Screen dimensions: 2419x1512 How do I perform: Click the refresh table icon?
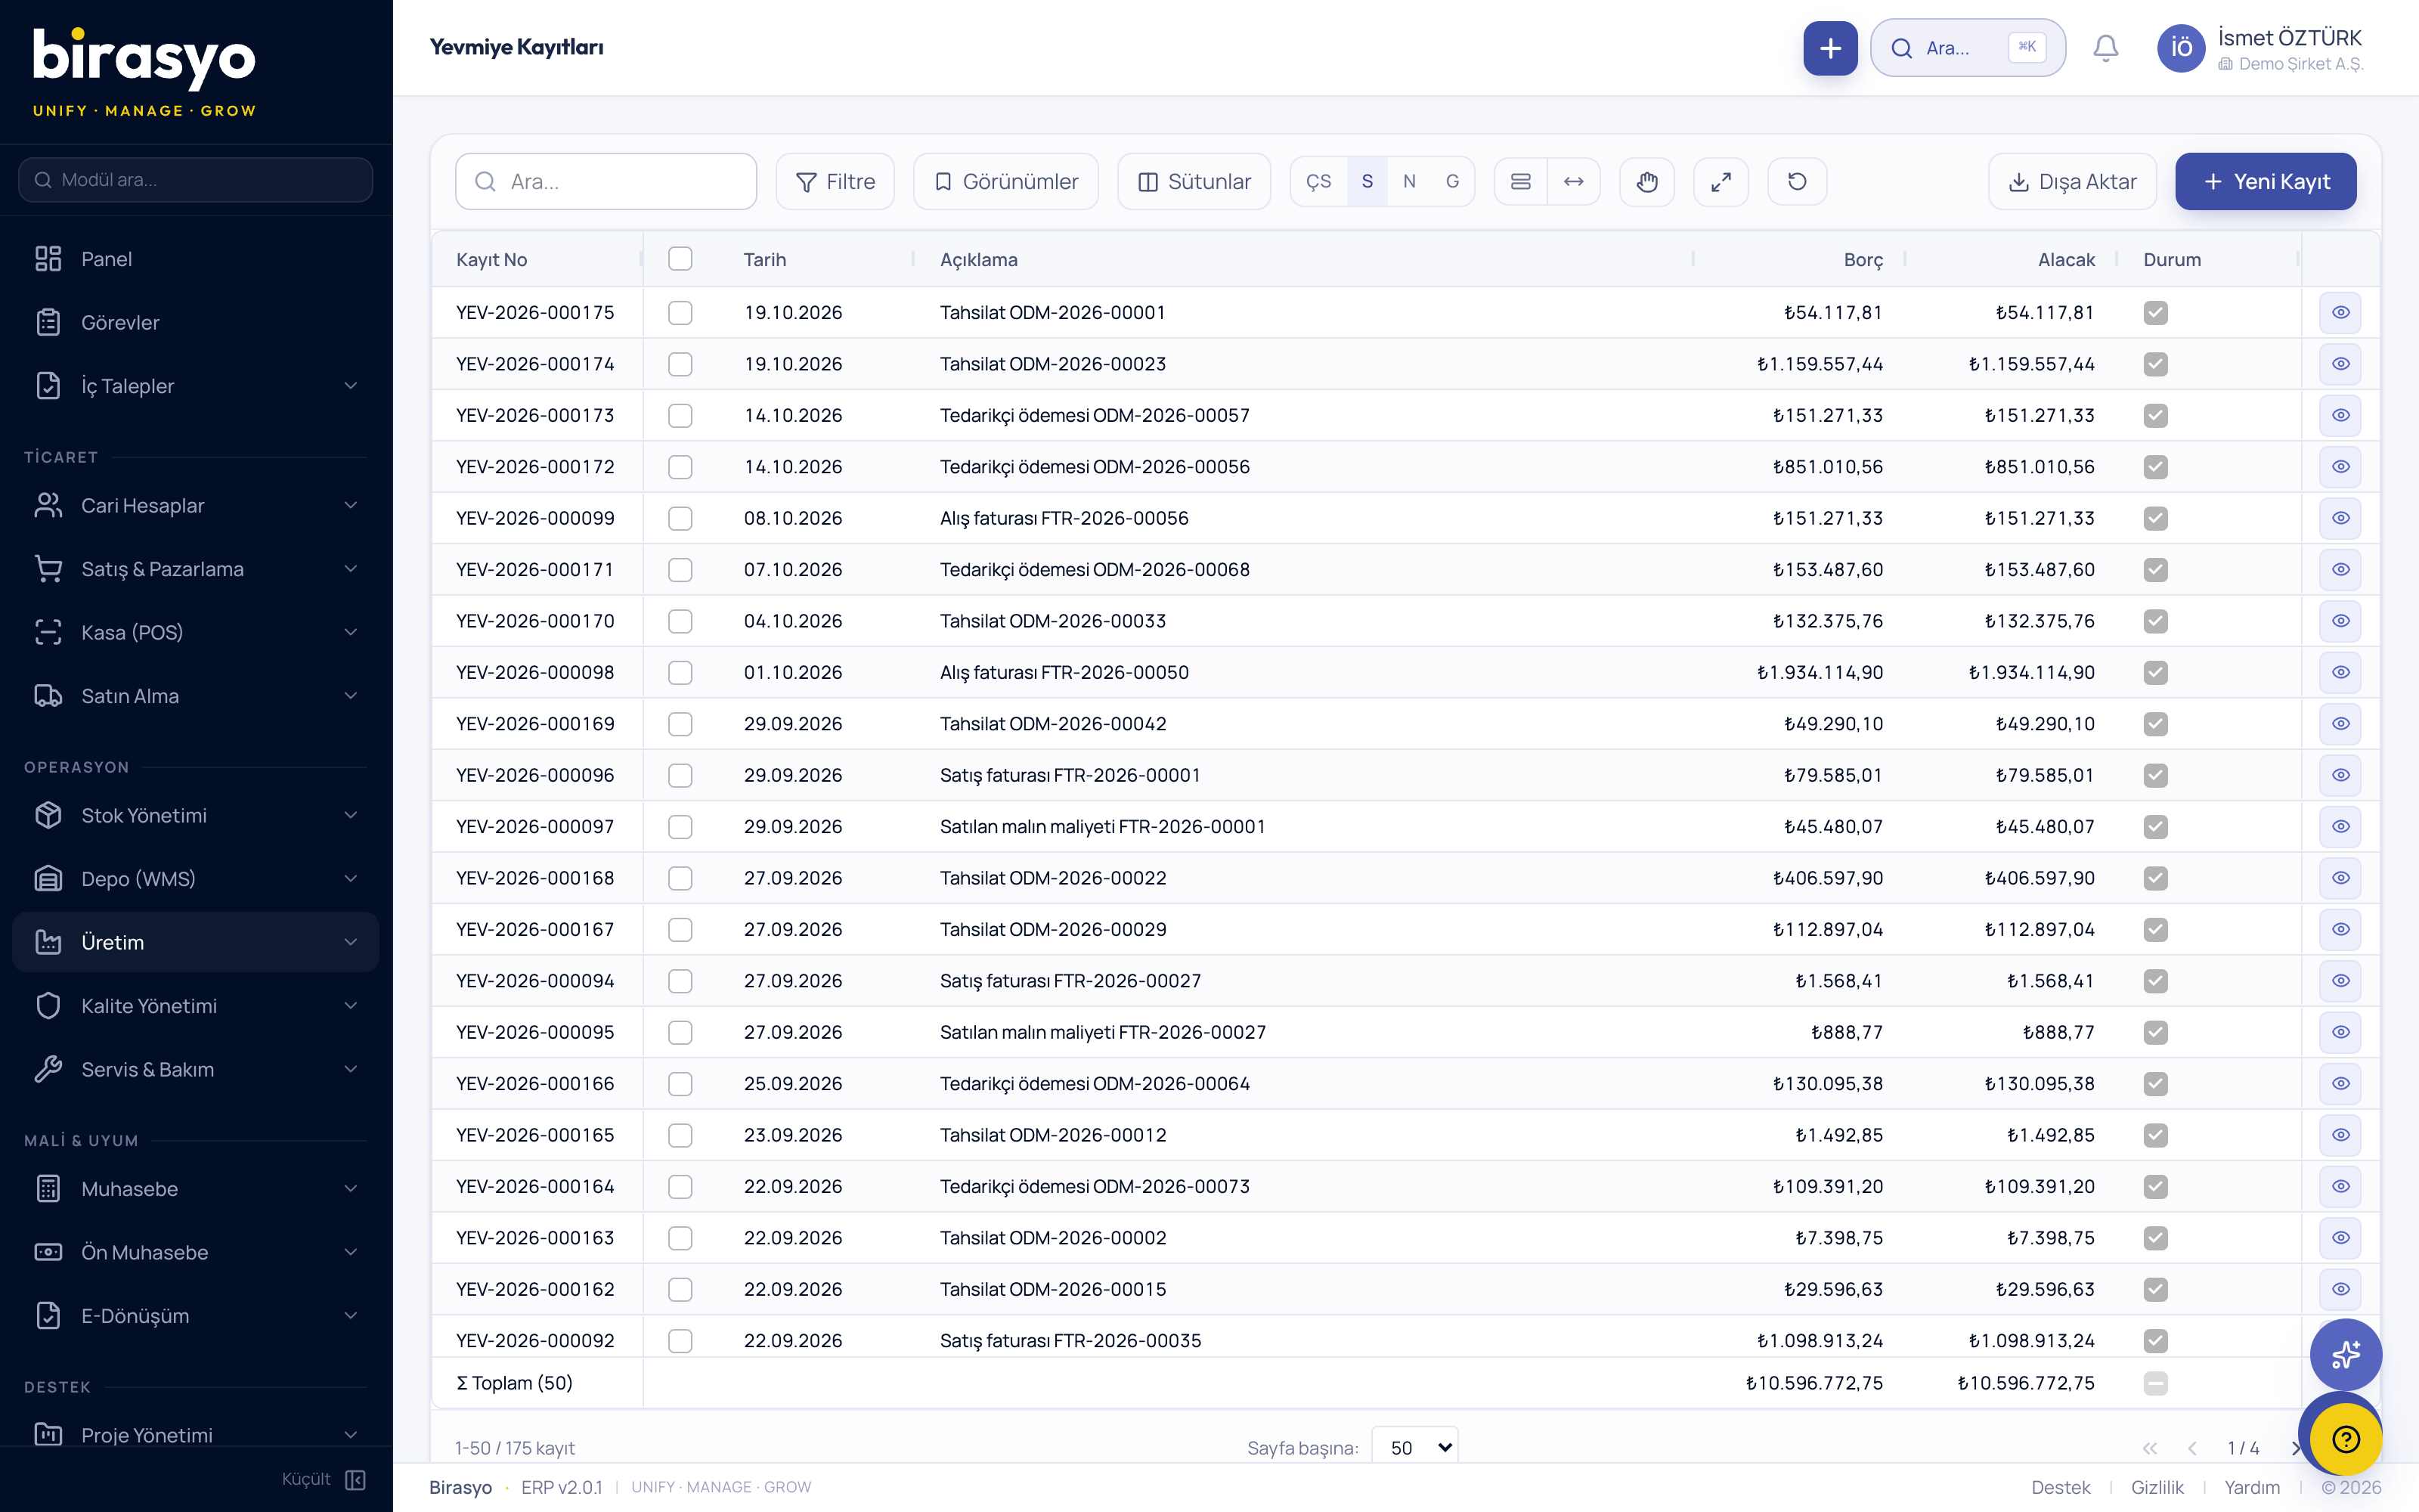click(x=1796, y=181)
